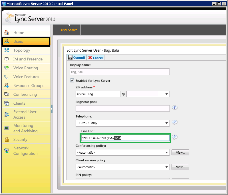Click the Control Panel title bar icon

coord(4,4)
